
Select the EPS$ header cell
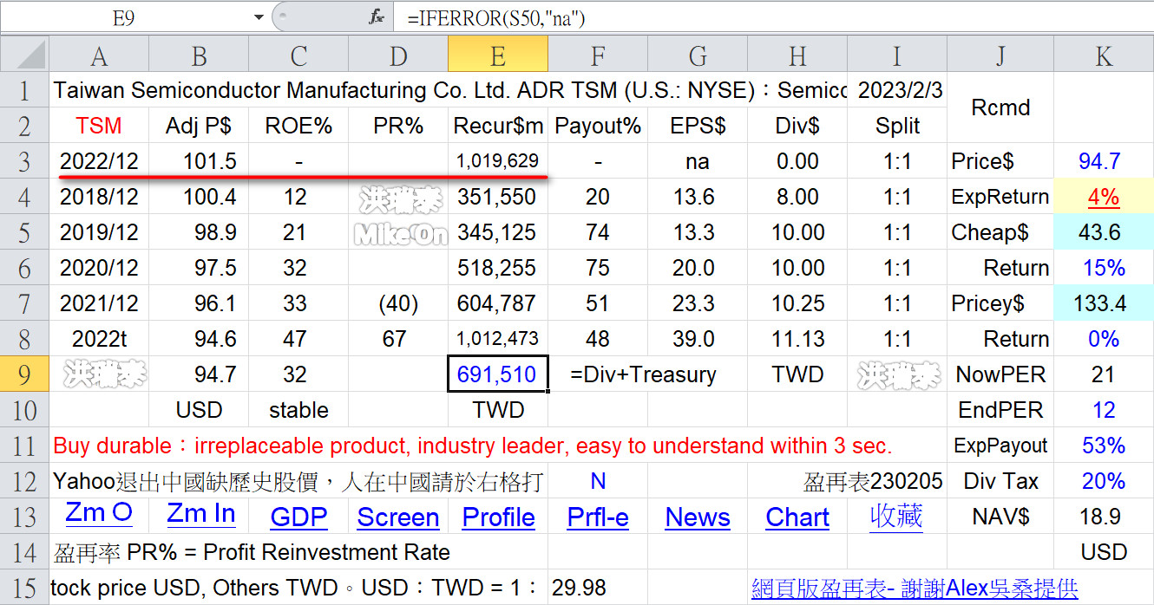[x=698, y=126]
